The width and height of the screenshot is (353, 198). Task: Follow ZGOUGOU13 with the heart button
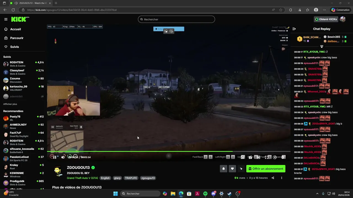pos(232,169)
